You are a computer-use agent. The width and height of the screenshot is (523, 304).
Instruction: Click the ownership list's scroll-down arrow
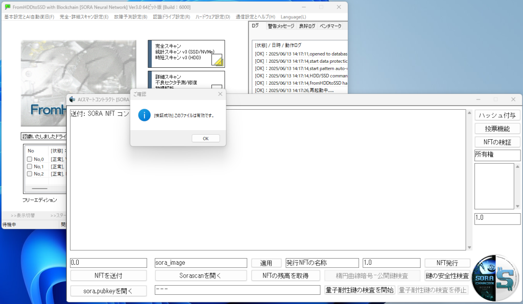[x=517, y=207]
